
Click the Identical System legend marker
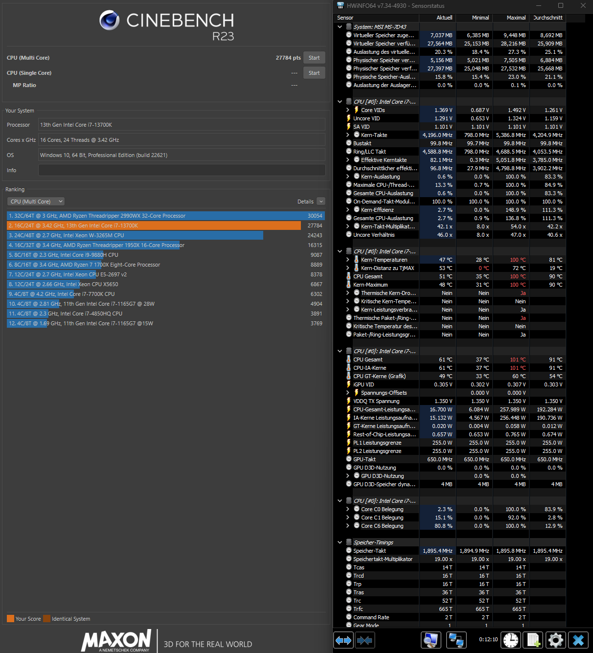[46, 618]
